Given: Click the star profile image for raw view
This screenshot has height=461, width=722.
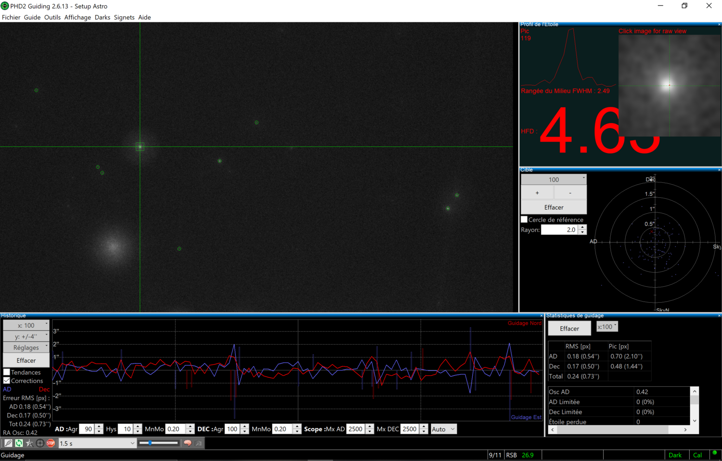Looking at the screenshot, I should (x=669, y=86).
